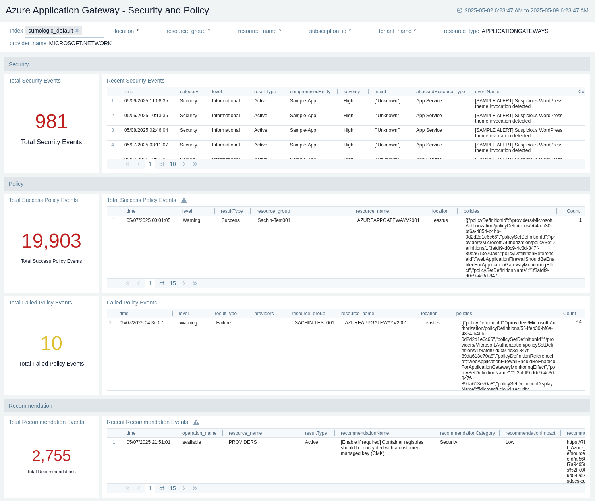Click page number field in Success Policy pager
Image resolution: width=595 pixels, height=501 pixels.
pyautogui.click(x=150, y=283)
